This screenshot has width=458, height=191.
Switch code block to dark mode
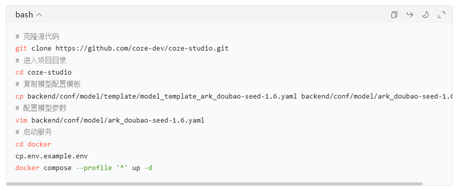426,15
